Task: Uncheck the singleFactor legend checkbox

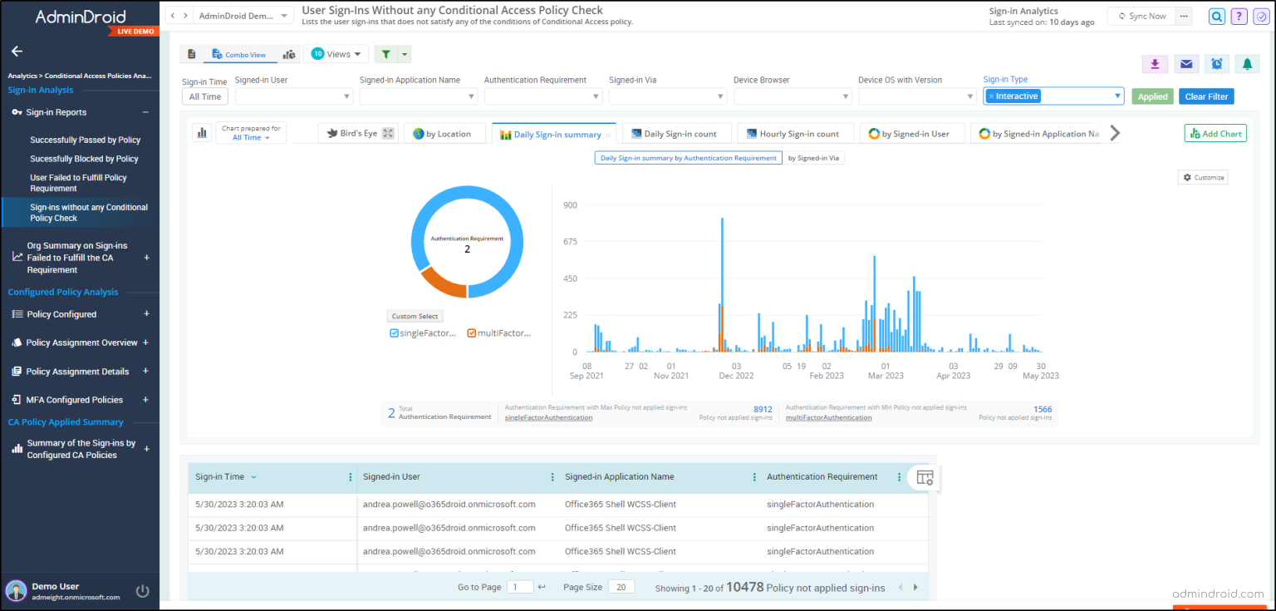Action: tap(394, 333)
